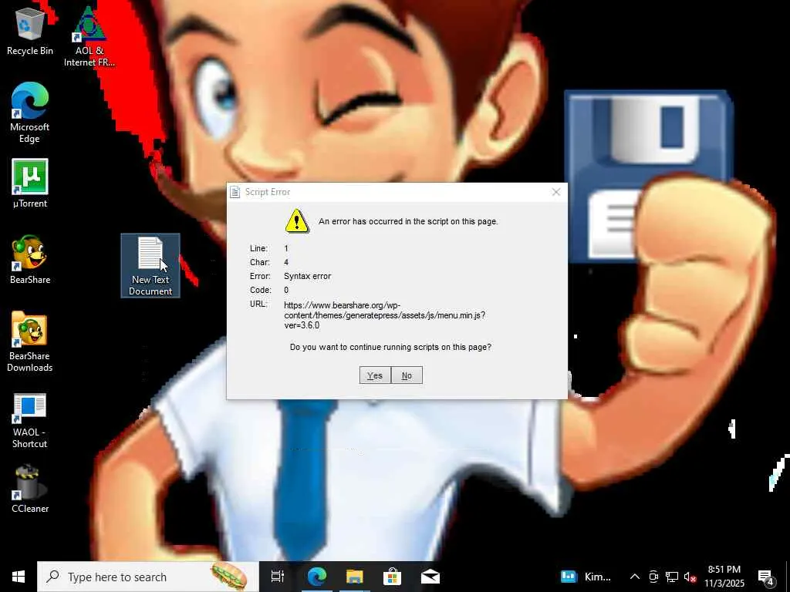Select the µTorrent desktop icon
The height and width of the screenshot is (592, 790).
(x=30, y=183)
